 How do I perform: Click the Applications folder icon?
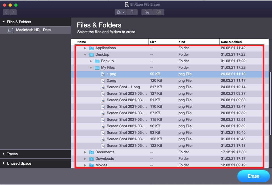click(x=92, y=48)
